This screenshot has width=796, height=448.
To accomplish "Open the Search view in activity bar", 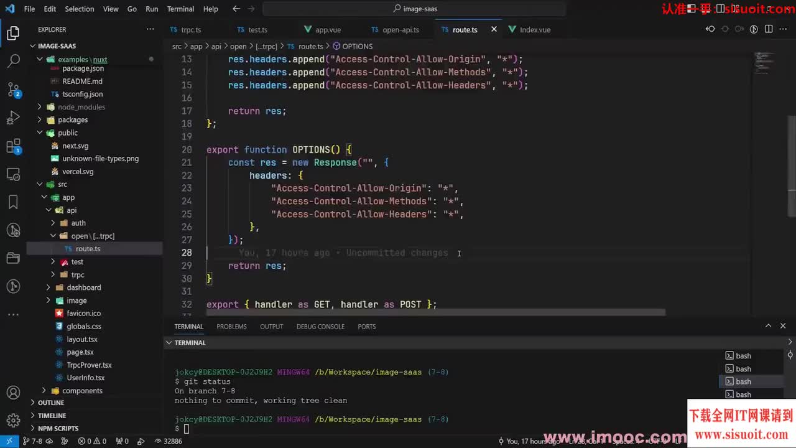I will 13,61.
